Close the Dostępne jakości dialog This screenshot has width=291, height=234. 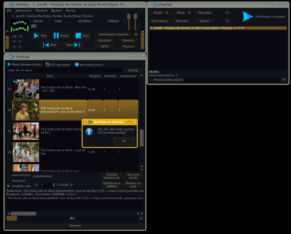134,122
